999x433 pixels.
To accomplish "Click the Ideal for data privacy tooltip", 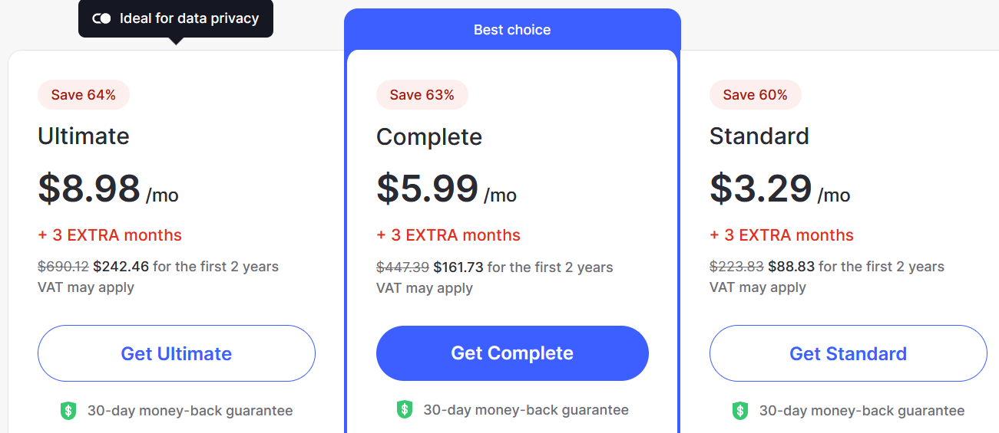I will pos(176,18).
